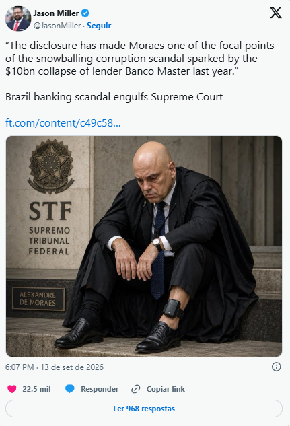The width and height of the screenshot is (290, 426).
Task: Open the X logo link
Action: coord(276,13)
